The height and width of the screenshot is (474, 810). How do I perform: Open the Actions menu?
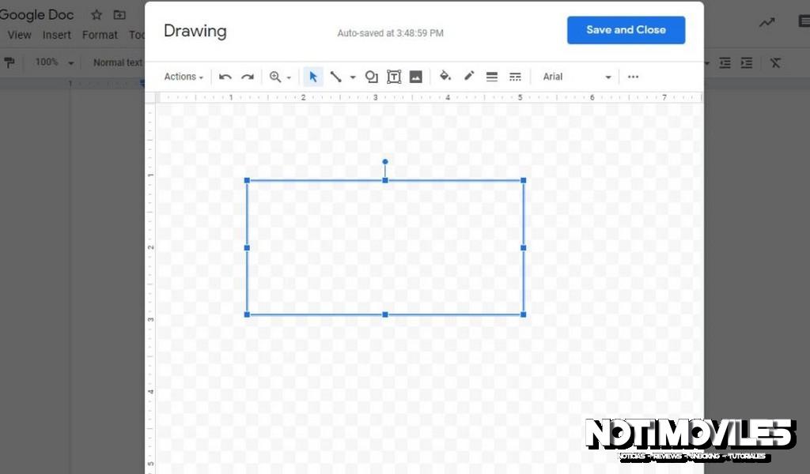pyautogui.click(x=182, y=76)
